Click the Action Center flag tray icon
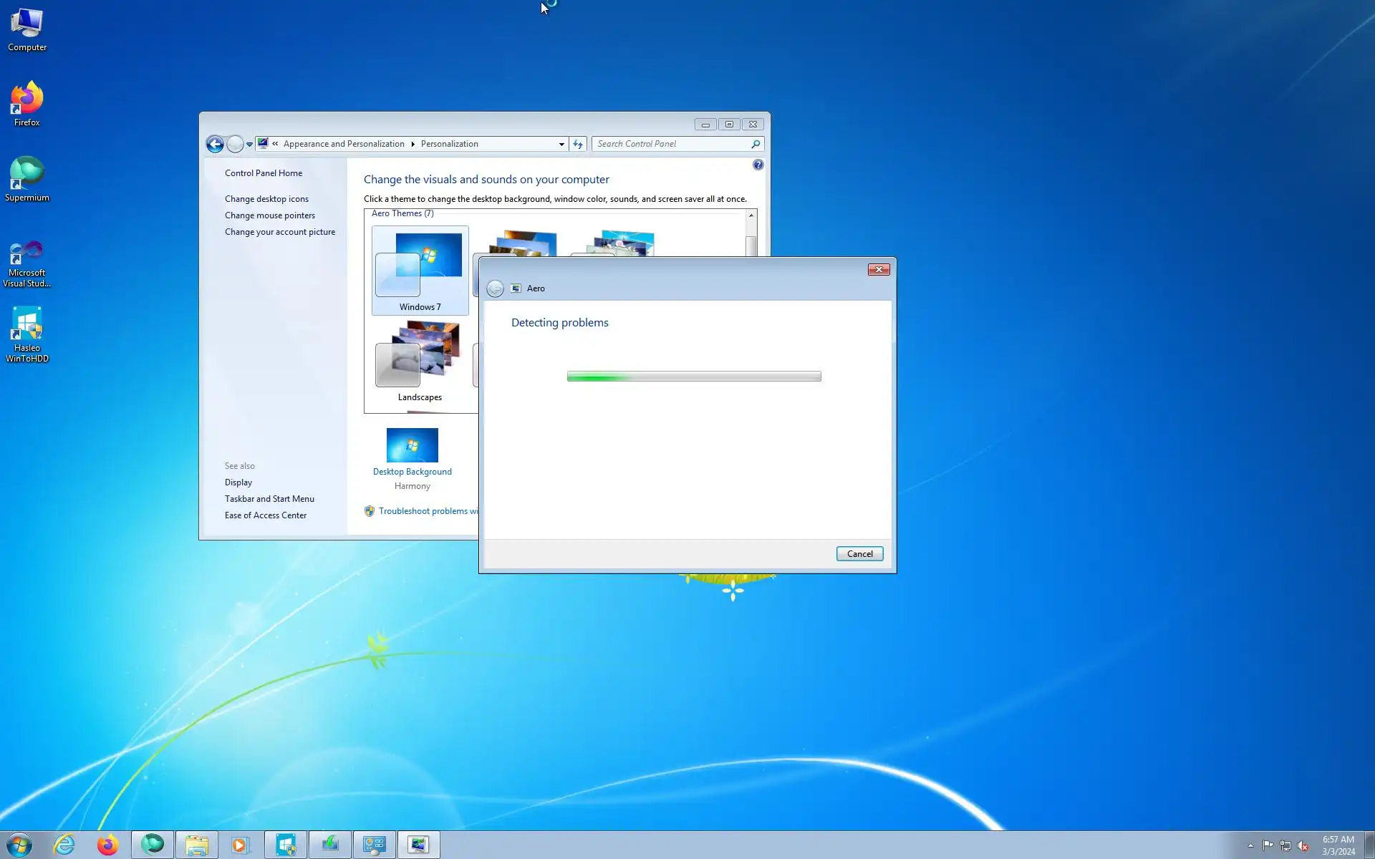Screen dimensions: 1375x859 tap(1268, 845)
